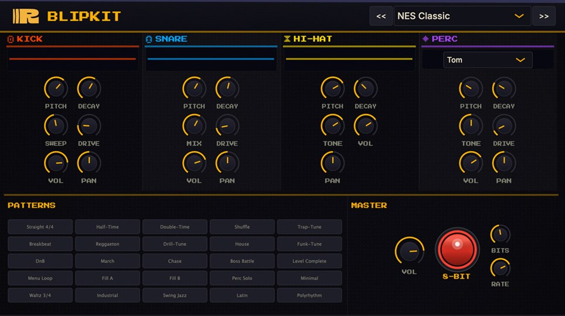The image size is (565, 316).
Task: Click the Hi-Hat VOL knob
Action: tap(366, 126)
